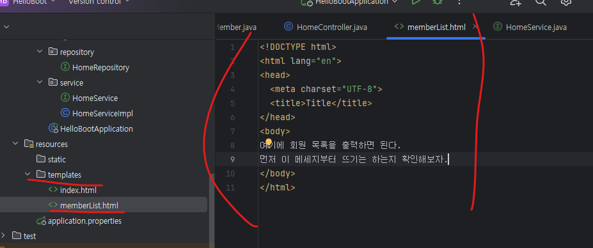Viewport: 593px width, 248px height.
Task: Open Search Everywhere magnifier icon
Action: (x=541, y=2)
